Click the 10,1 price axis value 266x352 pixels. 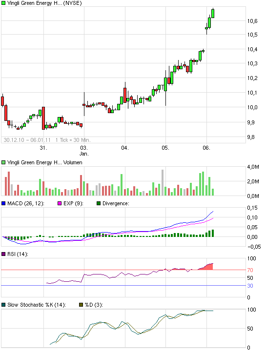(x=252, y=93)
